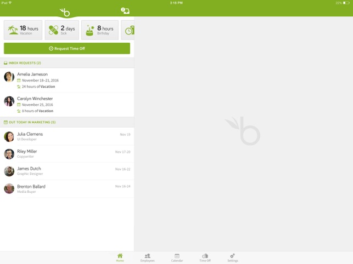Click the Nov 16-22 date for James Dutch
Image resolution: width=353 pixels, height=264 pixels.
pos(122,169)
